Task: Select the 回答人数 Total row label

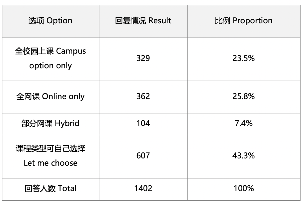Action: pyautogui.click(x=50, y=188)
